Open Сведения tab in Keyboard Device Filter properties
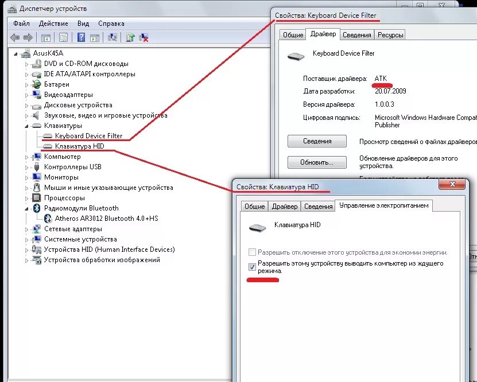This screenshot has width=477, height=382. (357, 35)
